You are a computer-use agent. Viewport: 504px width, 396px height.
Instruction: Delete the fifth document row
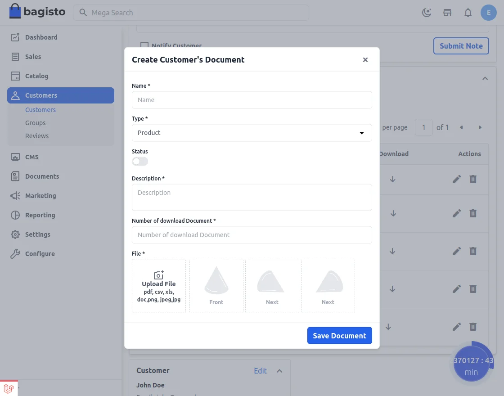coord(473,327)
